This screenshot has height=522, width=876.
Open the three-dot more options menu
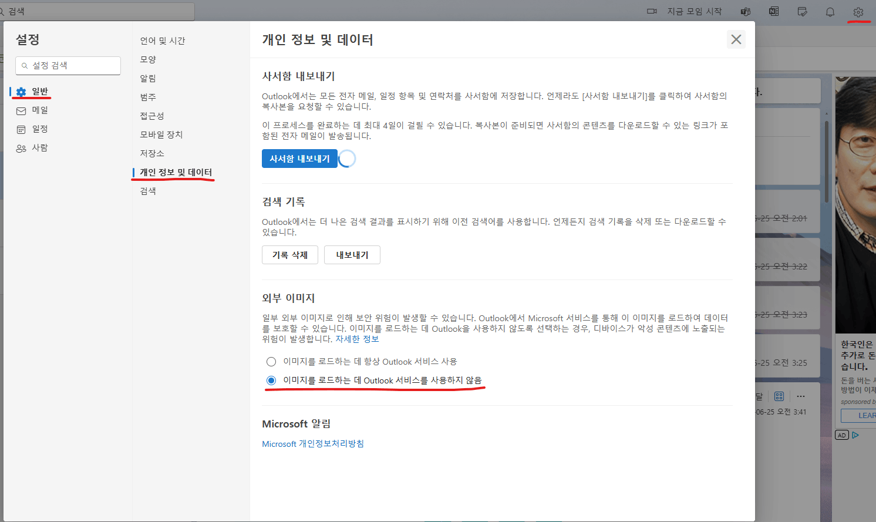click(801, 396)
